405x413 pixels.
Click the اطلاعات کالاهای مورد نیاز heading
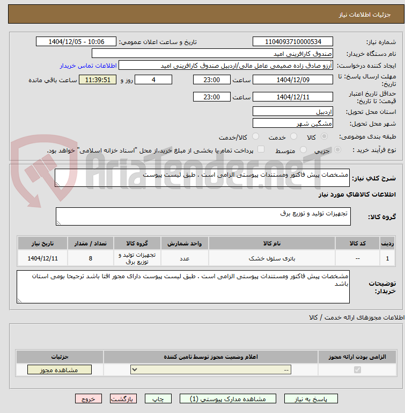(x=357, y=194)
